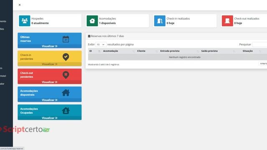
Task: Click 'Mostrando 0 até 0 de 0 registros' text
Action: 103,65
